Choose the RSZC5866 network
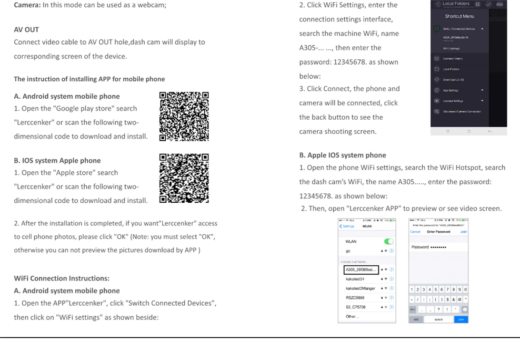Screen dimensions: 520x343 (x=355, y=298)
